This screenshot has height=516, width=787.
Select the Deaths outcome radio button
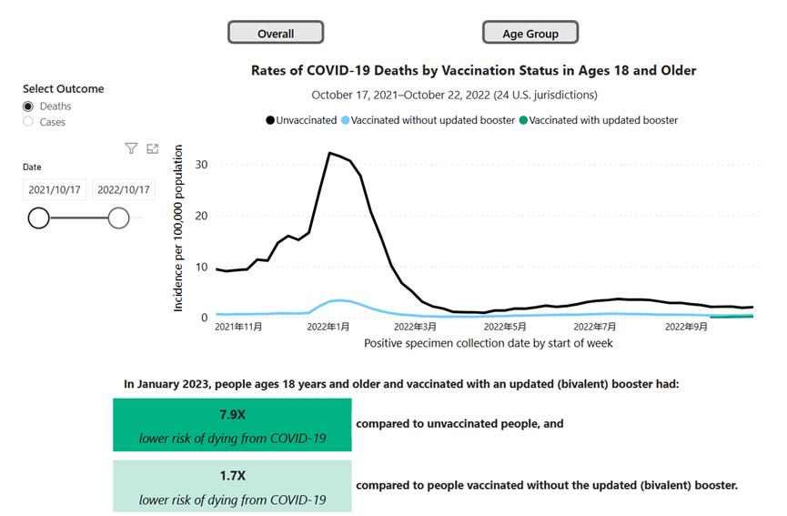[x=28, y=106]
